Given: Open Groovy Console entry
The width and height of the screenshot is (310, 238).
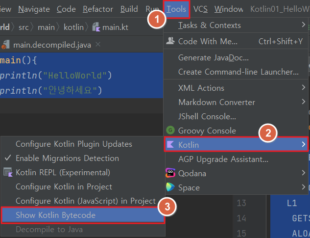Looking at the screenshot, I should coord(236,131).
